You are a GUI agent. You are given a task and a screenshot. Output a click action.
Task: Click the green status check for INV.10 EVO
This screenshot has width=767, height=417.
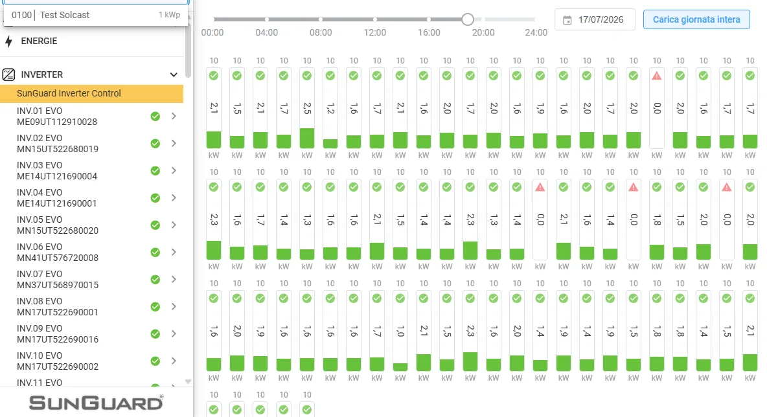pos(155,361)
